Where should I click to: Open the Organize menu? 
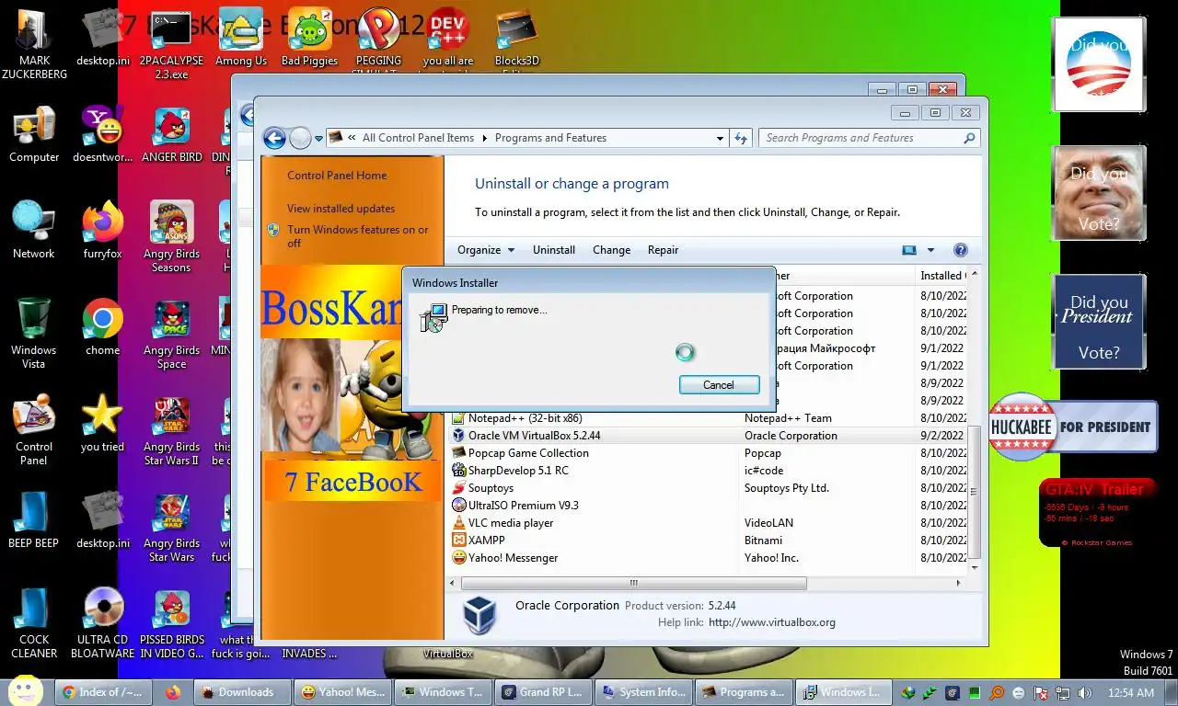[x=486, y=250]
